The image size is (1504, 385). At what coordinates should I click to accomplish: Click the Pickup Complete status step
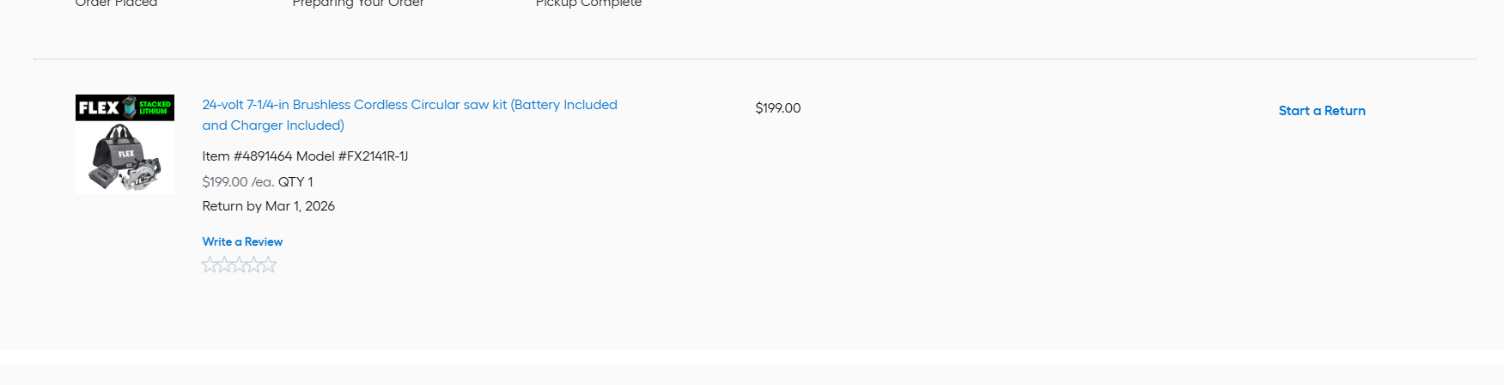(x=588, y=3)
